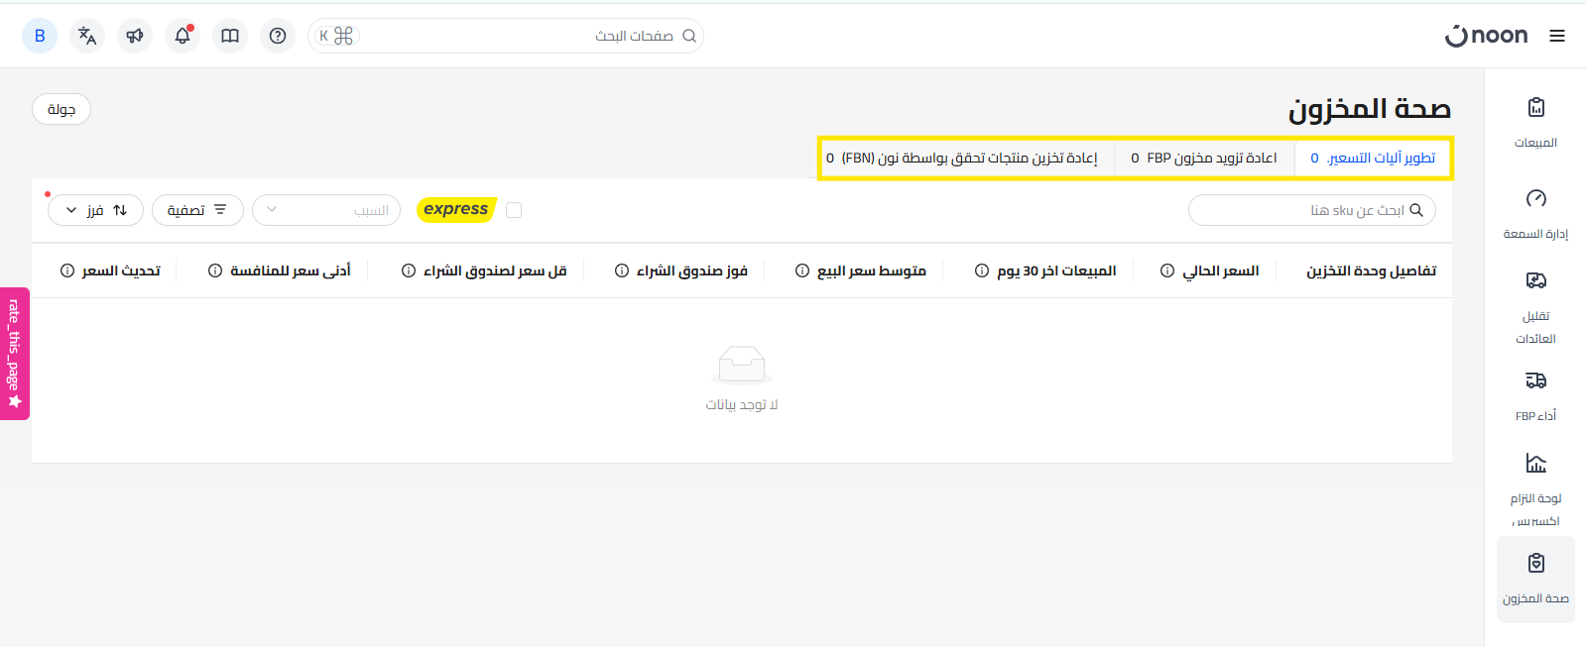Focus the sku search field (ابحث عن sku هنا)
This screenshot has height=647, width=1586.
1311,210
